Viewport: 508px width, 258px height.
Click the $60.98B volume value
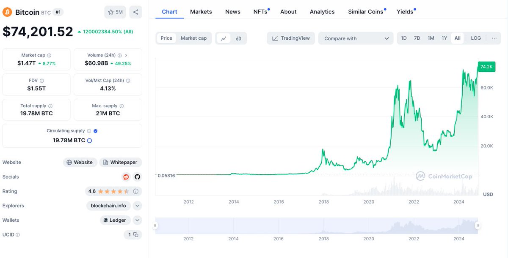pos(96,63)
